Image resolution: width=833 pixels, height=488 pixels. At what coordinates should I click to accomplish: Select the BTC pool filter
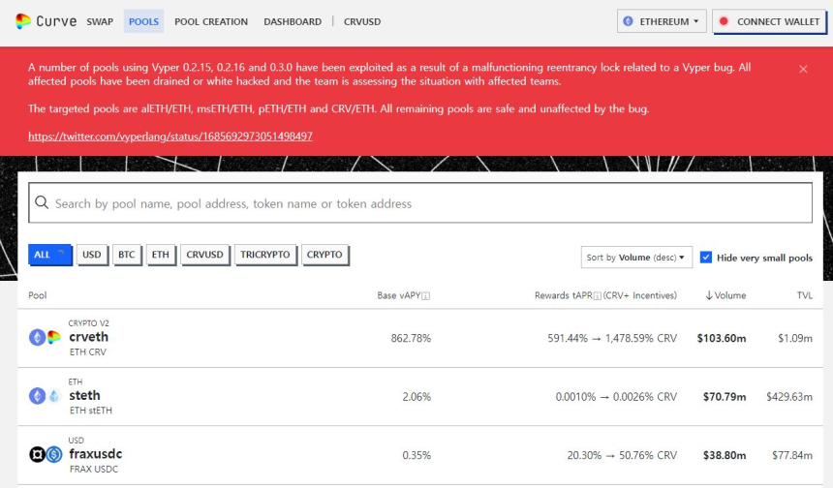[x=127, y=255]
